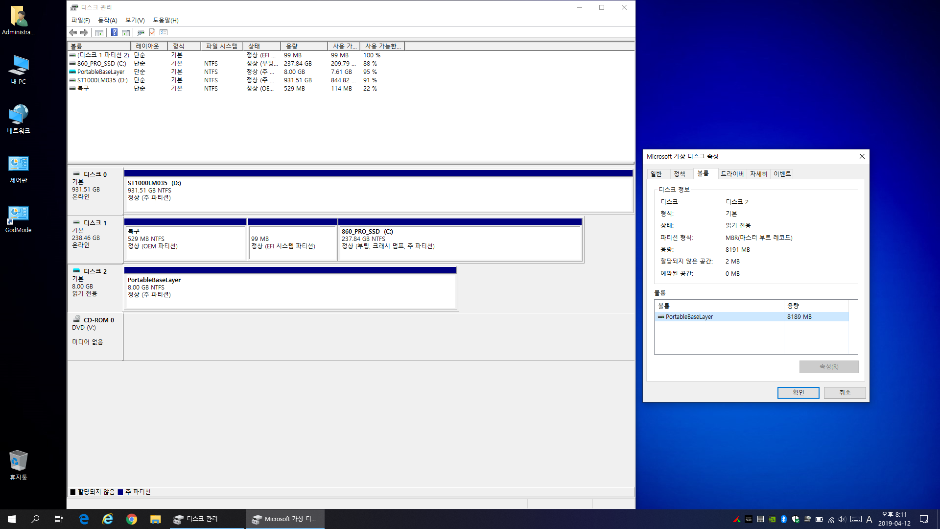Image resolution: width=940 pixels, height=529 pixels.
Task: Open Help via the blue question-mark icon
Action: (x=114, y=33)
